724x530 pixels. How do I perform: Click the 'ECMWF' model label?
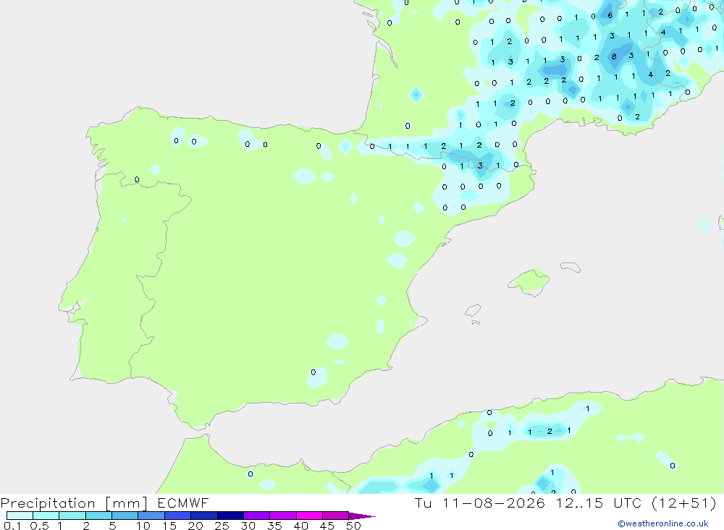click(x=183, y=503)
